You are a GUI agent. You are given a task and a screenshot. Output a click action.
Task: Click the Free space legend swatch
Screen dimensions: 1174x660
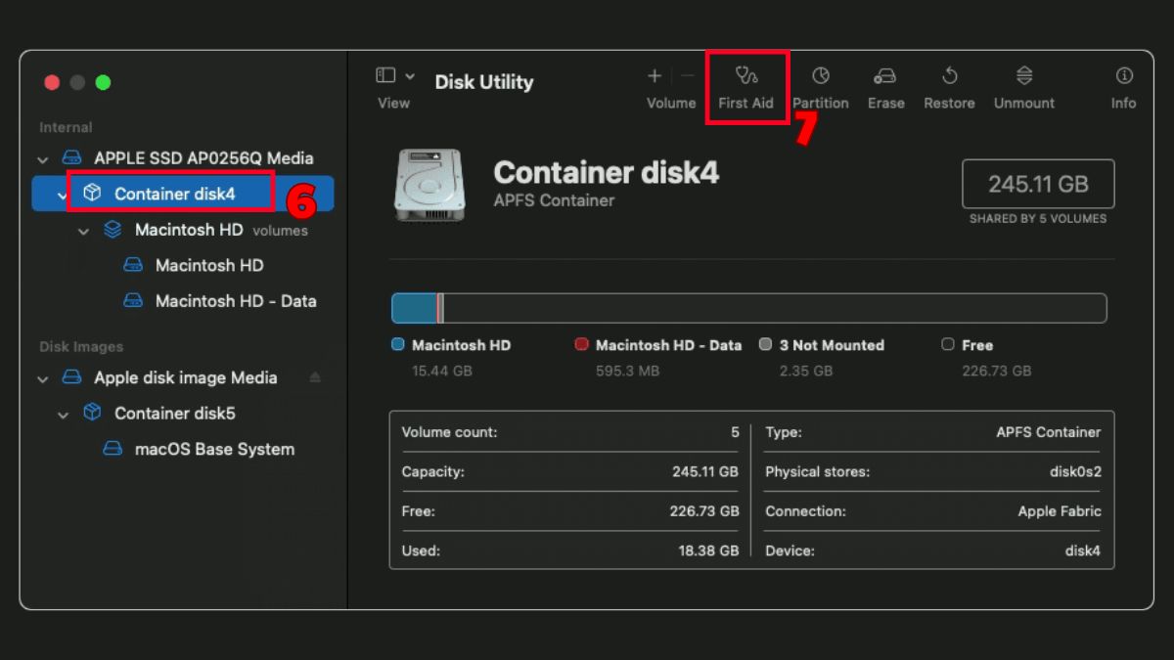[947, 344]
